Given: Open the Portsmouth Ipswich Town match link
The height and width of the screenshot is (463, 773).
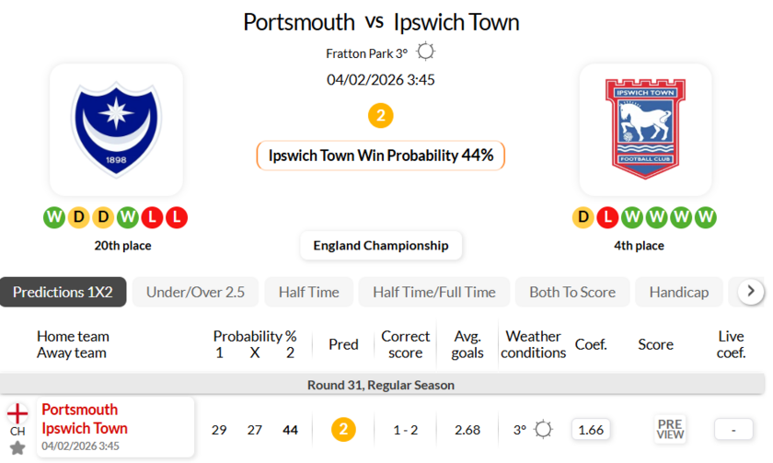Looking at the screenshot, I should point(85,419).
